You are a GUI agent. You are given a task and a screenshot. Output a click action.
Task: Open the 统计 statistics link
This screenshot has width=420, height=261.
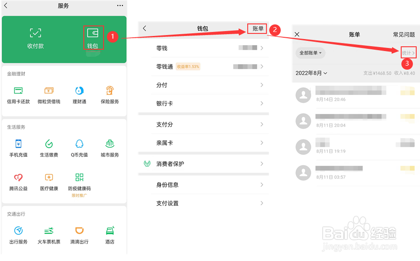pyautogui.click(x=408, y=52)
